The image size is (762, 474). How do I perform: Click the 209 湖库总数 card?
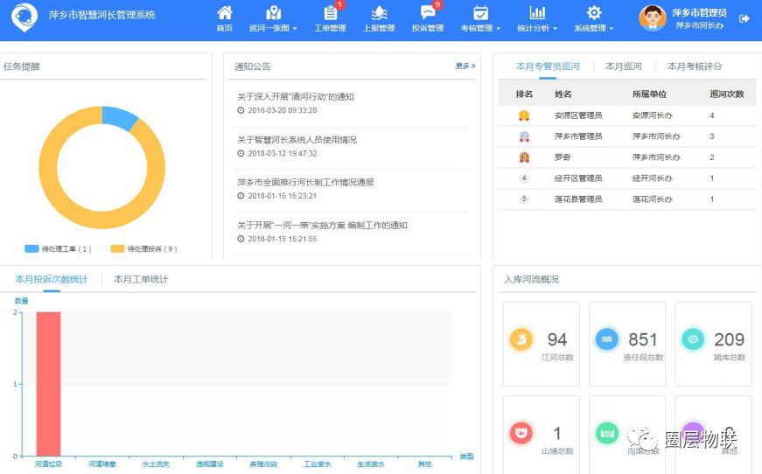pos(713,344)
